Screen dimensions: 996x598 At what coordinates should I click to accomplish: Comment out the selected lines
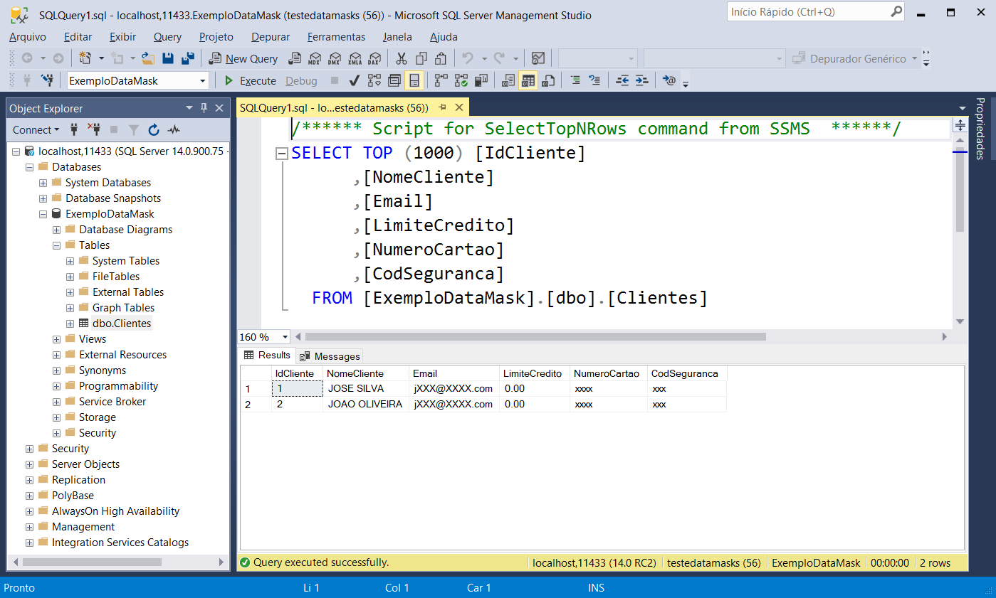point(575,80)
